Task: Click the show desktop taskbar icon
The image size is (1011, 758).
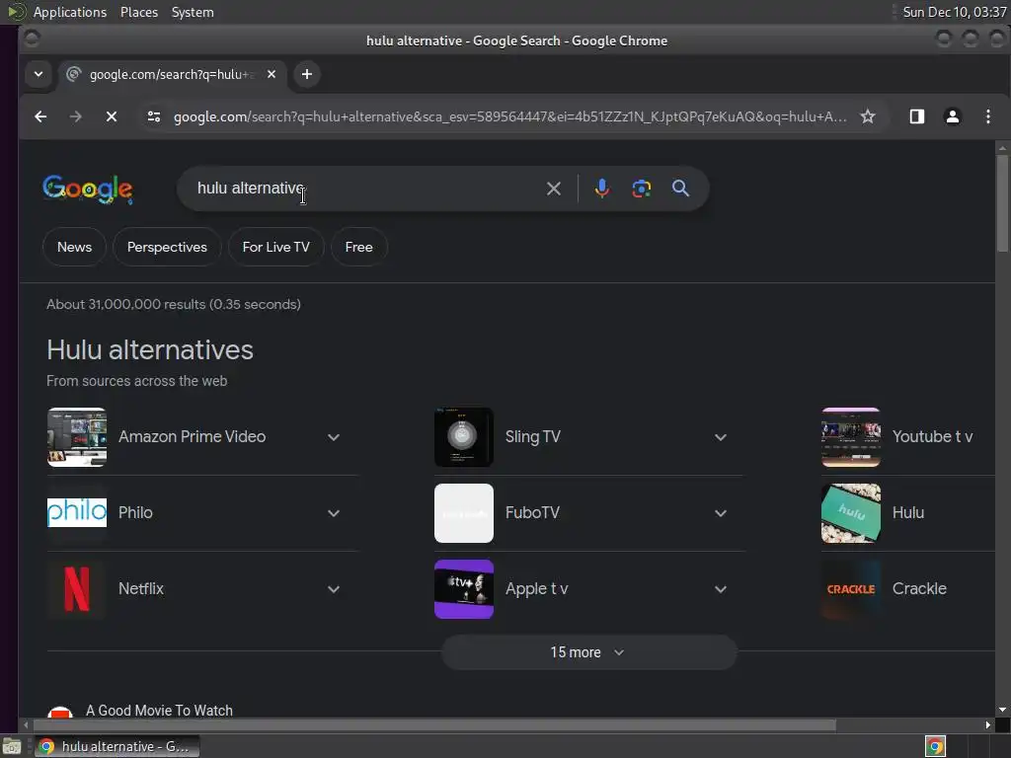Action: click(x=12, y=746)
